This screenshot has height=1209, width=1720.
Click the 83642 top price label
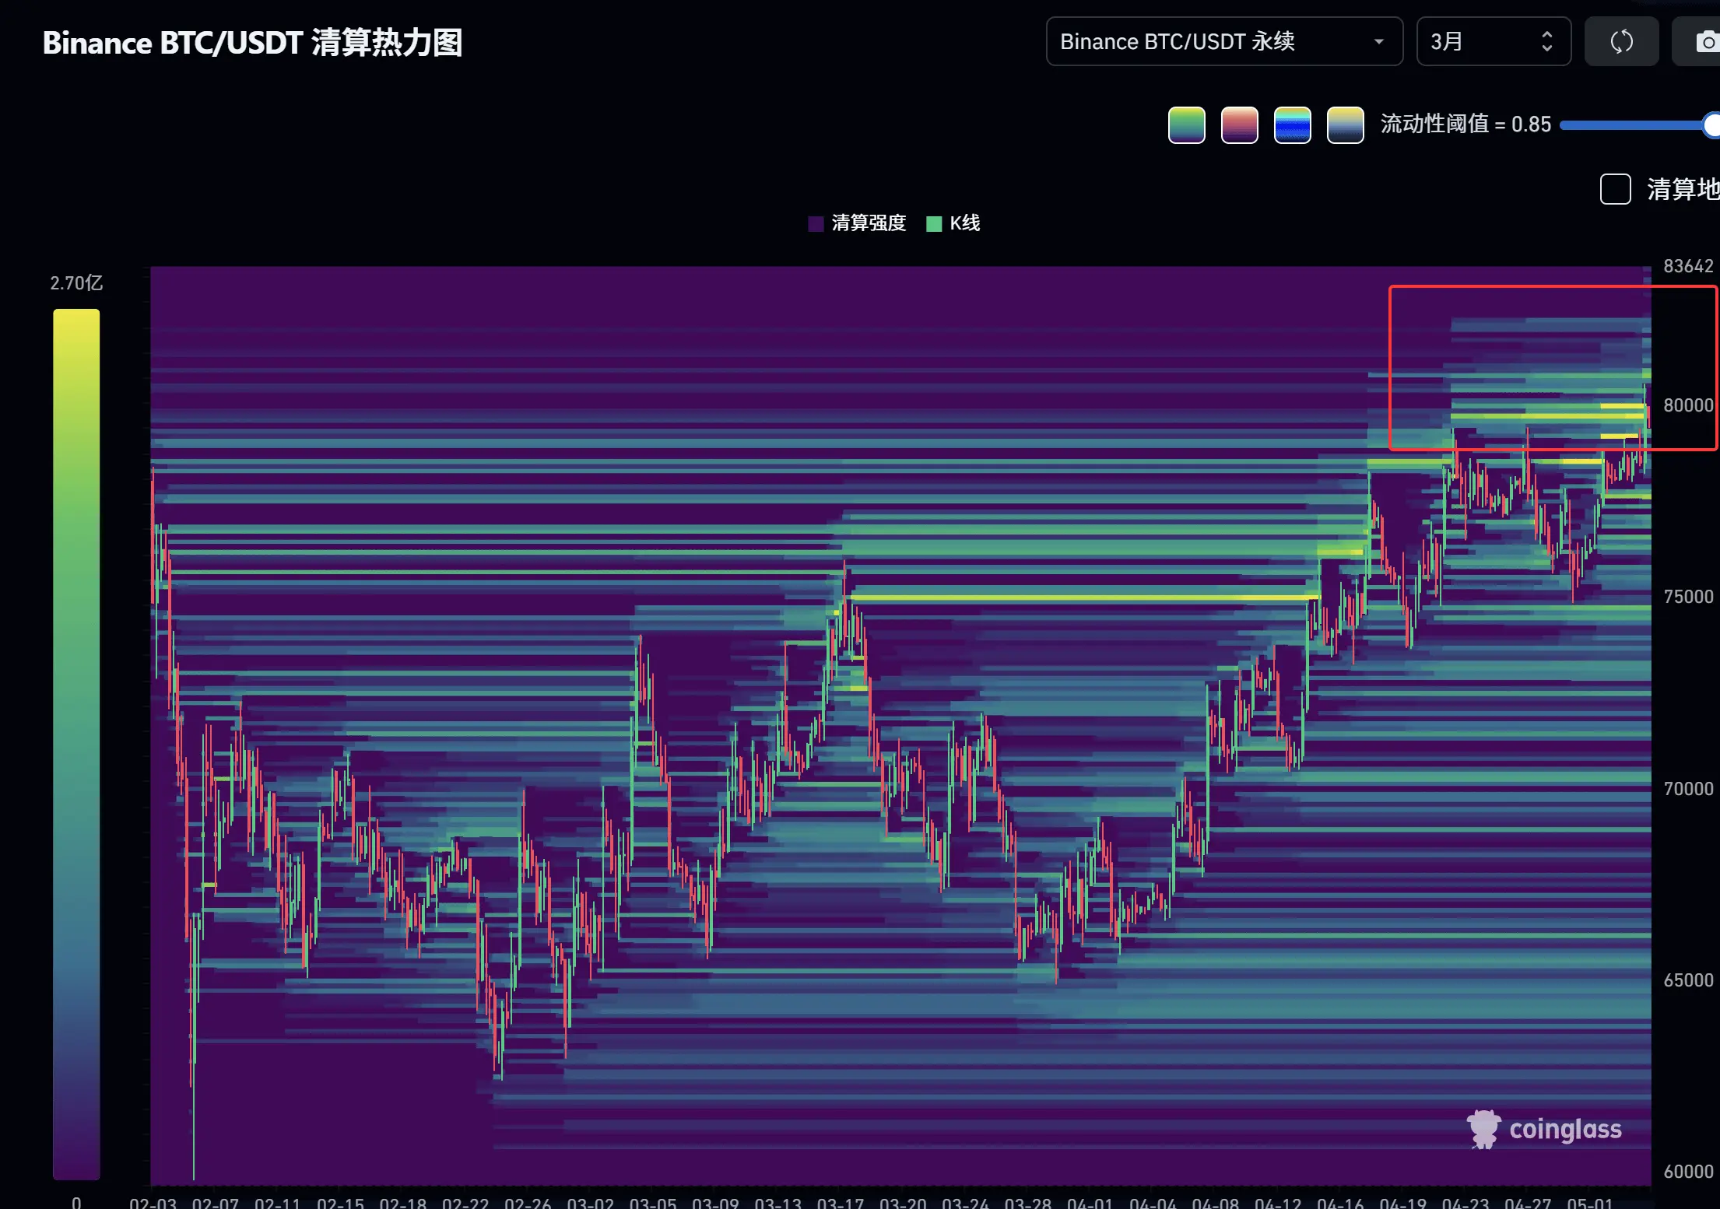coord(1688,266)
